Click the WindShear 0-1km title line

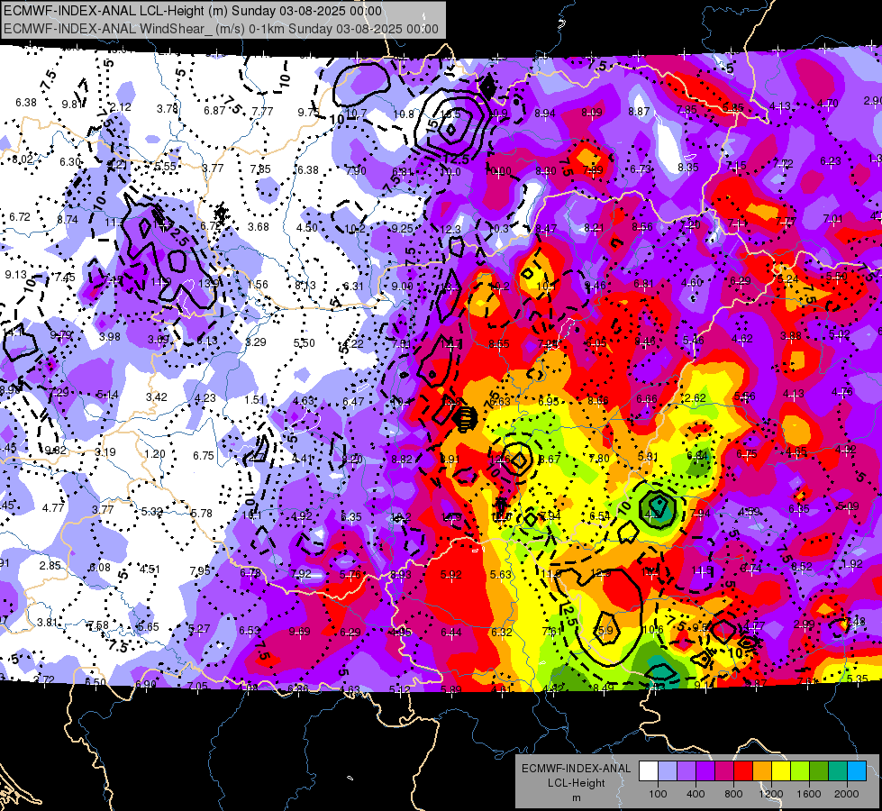[x=221, y=29]
